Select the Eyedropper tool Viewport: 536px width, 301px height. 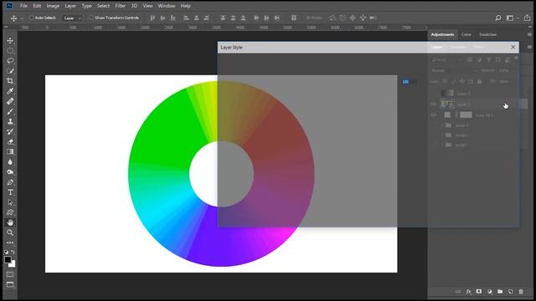pyautogui.click(x=10, y=91)
